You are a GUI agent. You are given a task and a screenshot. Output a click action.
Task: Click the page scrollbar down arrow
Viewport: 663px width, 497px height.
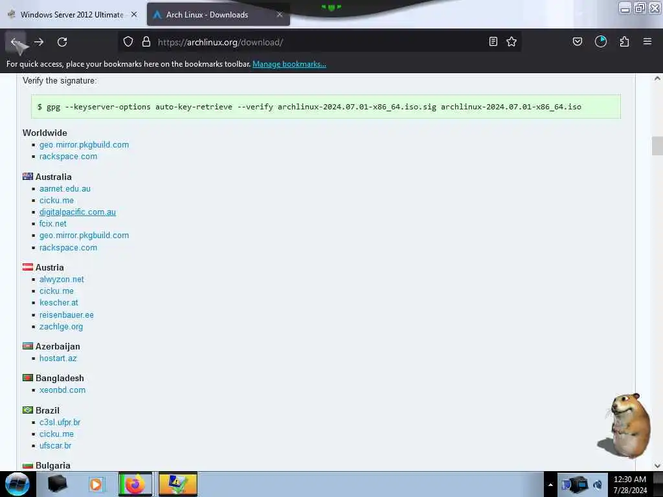coord(657,466)
